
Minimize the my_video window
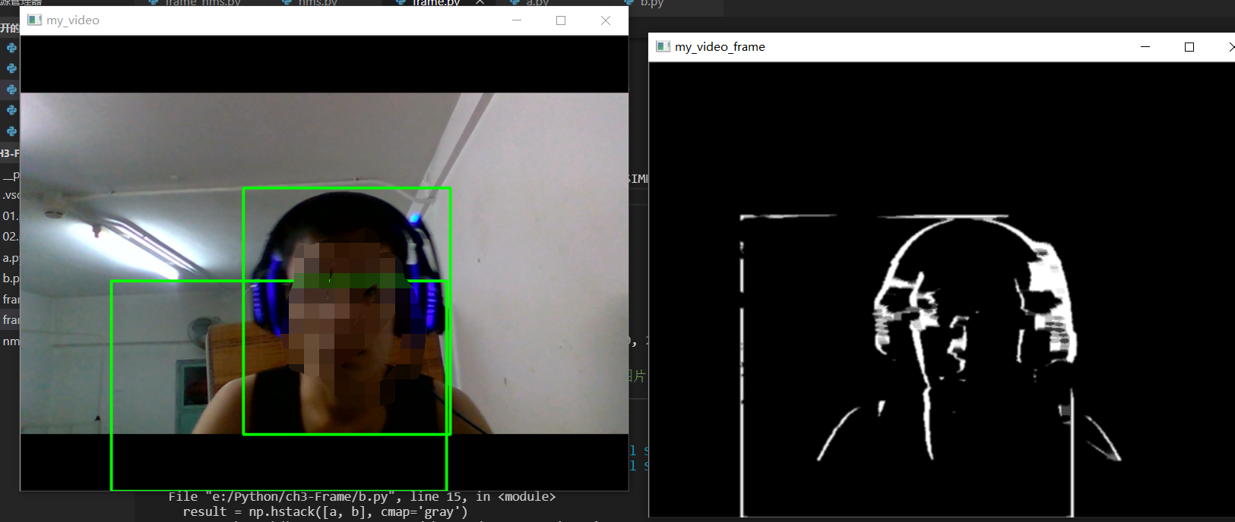(x=517, y=20)
